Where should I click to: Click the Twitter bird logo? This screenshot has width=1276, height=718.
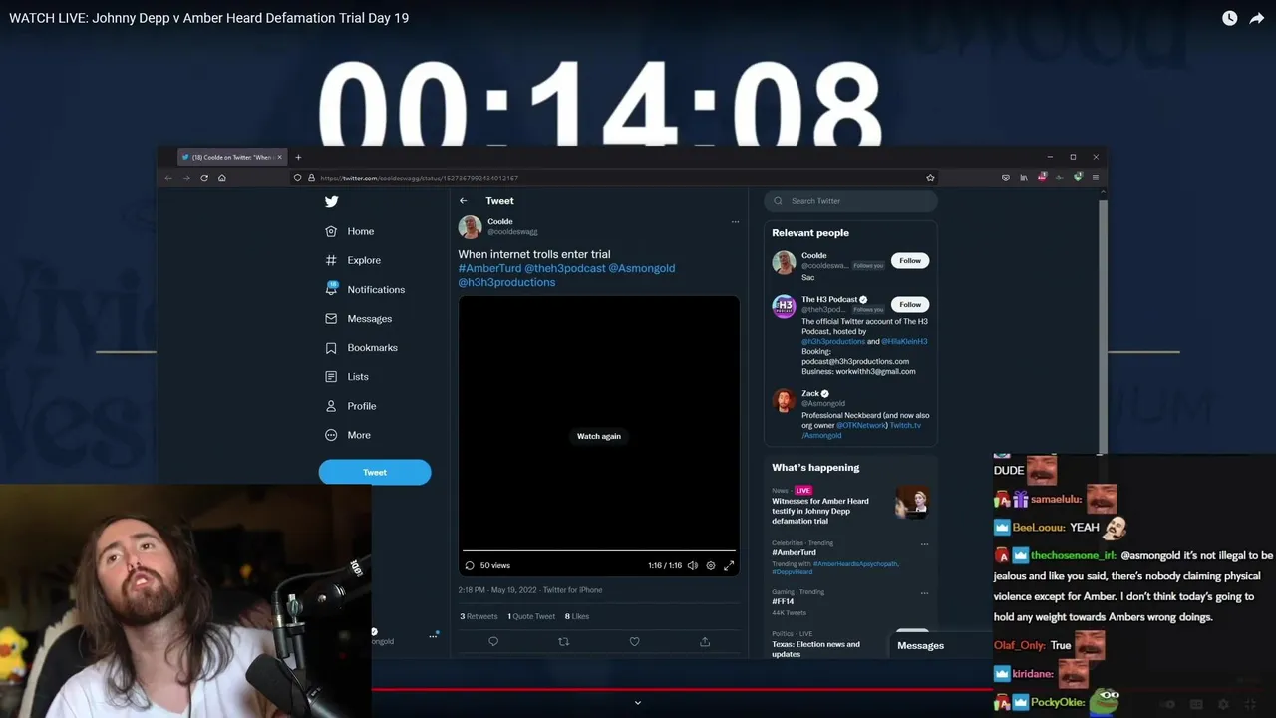[x=331, y=201]
